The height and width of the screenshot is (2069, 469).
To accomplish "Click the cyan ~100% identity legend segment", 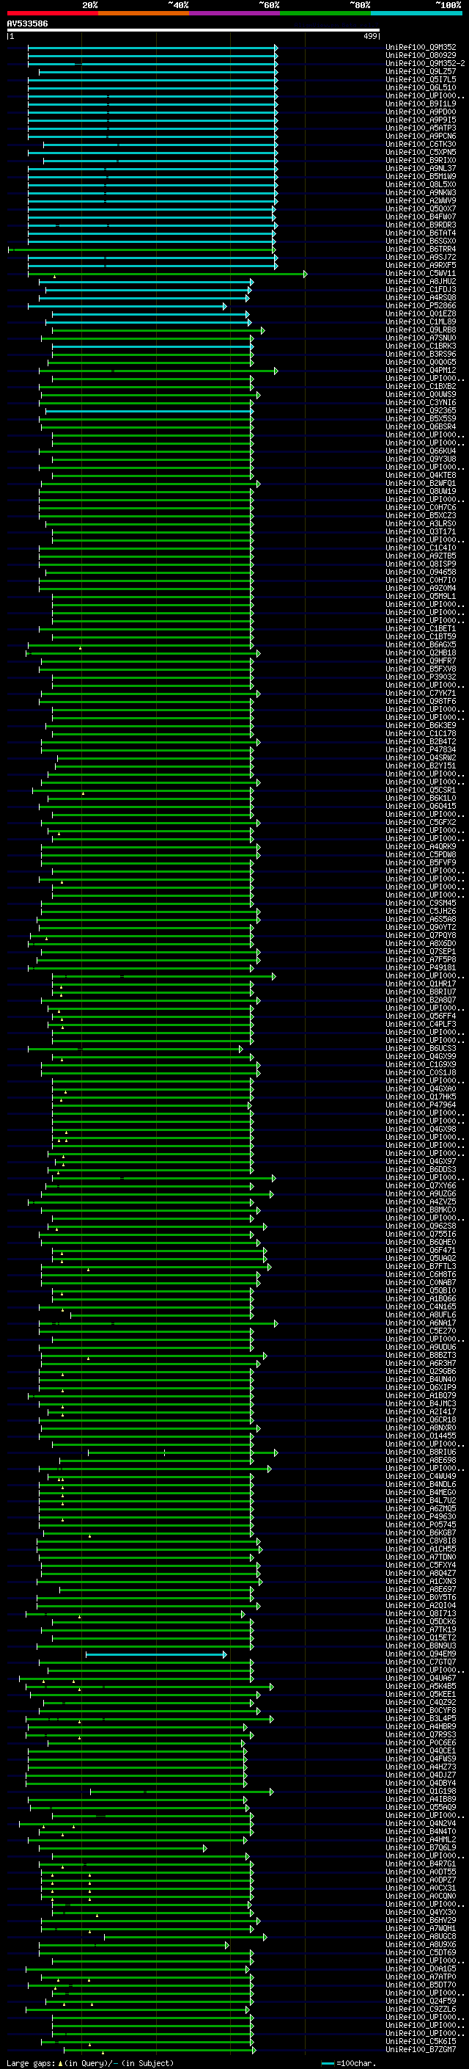I will coord(416,13).
